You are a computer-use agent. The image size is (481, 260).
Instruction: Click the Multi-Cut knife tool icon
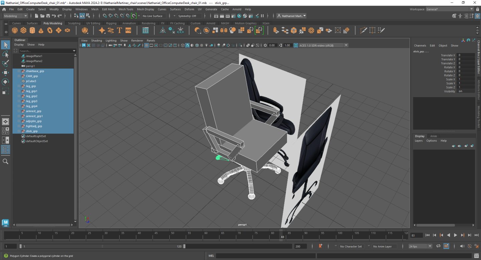point(364,30)
